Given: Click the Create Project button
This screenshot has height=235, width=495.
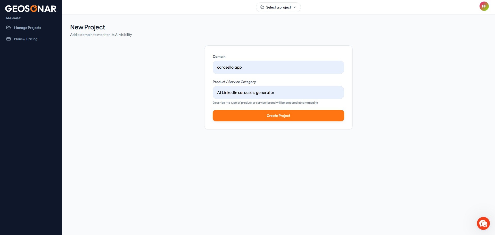Looking at the screenshot, I should (278, 116).
